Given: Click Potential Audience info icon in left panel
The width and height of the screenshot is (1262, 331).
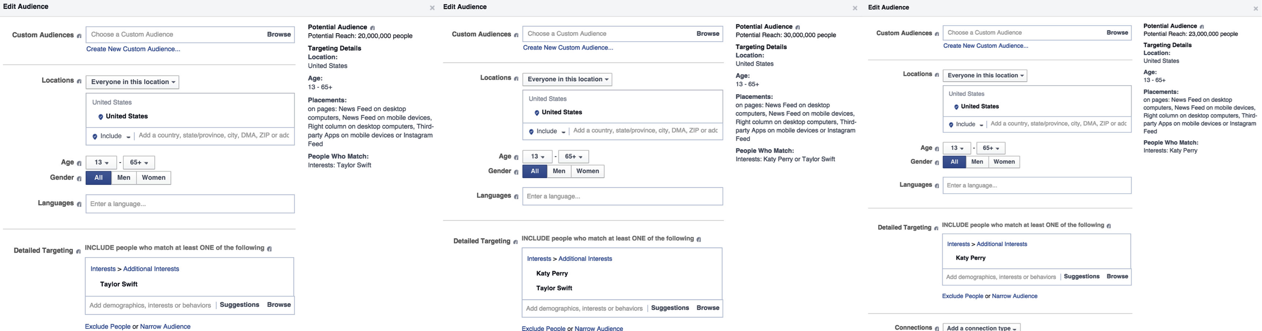Looking at the screenshot, I should coord(372,28).
